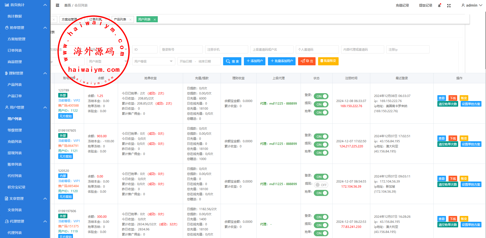The width and height of the screenshot is (486, 238).
Task: Switch to the 方案组管理 tab
Action: click(69, 19)
